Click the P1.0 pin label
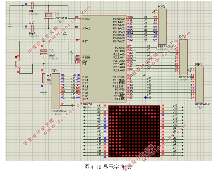Image resolution: width=218 pixels, height=171 pixels. pyautogui.click(x=85, y=77)
